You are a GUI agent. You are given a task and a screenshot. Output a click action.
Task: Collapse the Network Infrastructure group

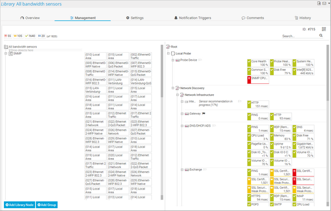point(177,95)
